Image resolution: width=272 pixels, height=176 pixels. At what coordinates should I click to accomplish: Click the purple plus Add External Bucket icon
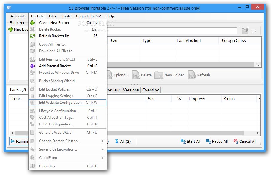pos(32,66)
